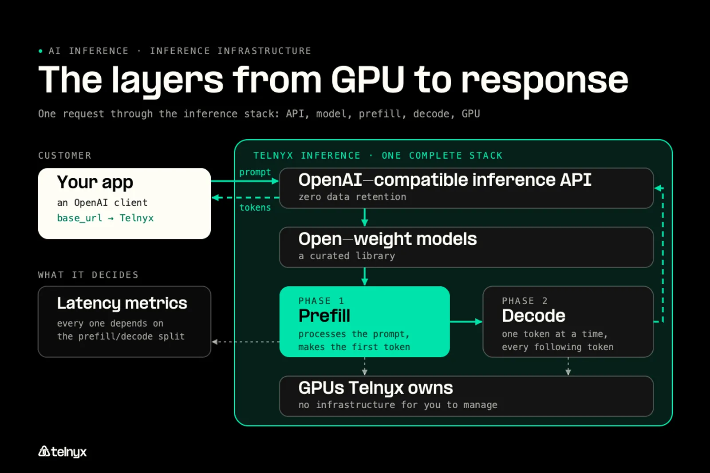The width and height of the screenshot is (710, 473).
Task: Click the 'zero data retention' subtitle
Action: pyautogui.click(x=352, y=197)
